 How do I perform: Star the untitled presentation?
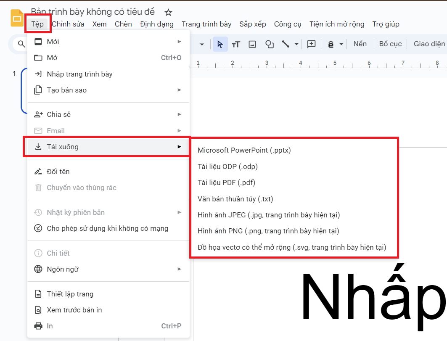tap(168, 12)
